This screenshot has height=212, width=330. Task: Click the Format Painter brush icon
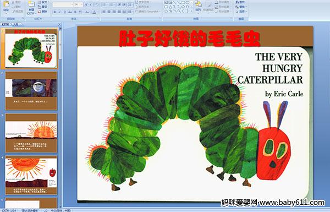[x=14, y=12]
